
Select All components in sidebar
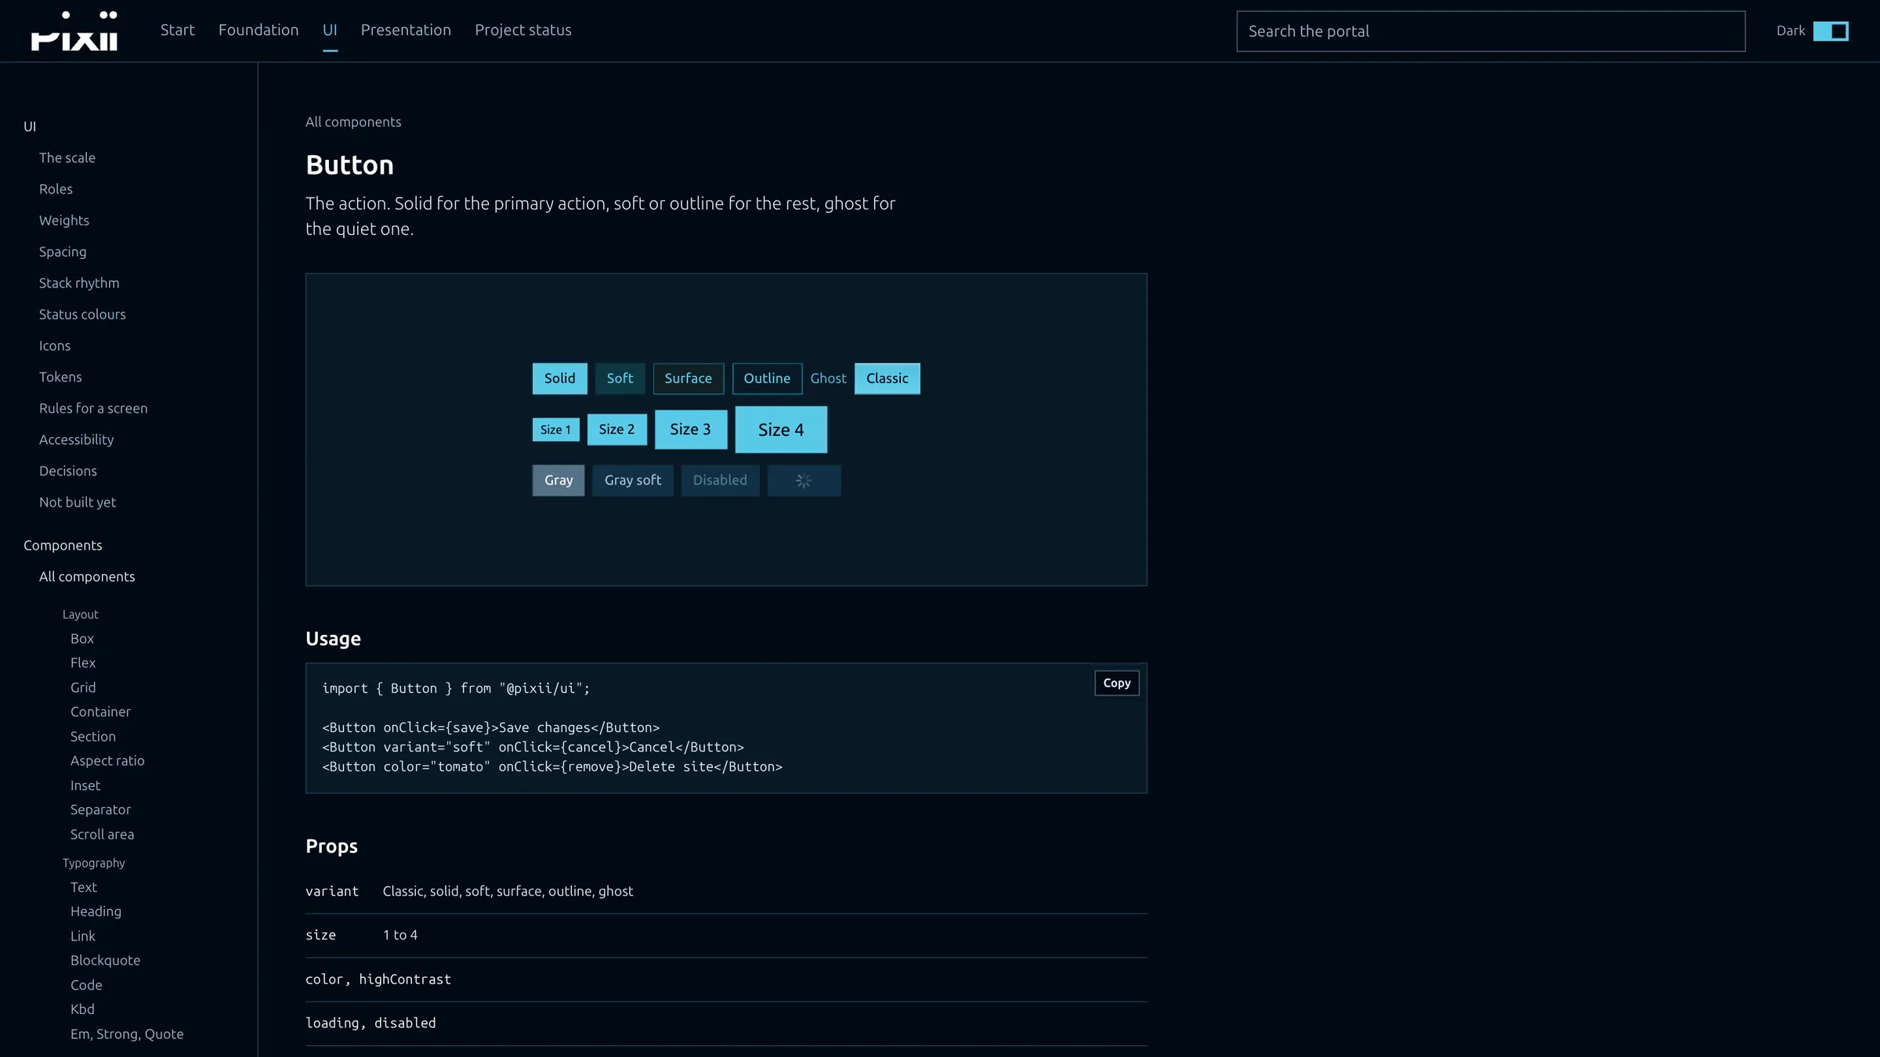point(87,577)
